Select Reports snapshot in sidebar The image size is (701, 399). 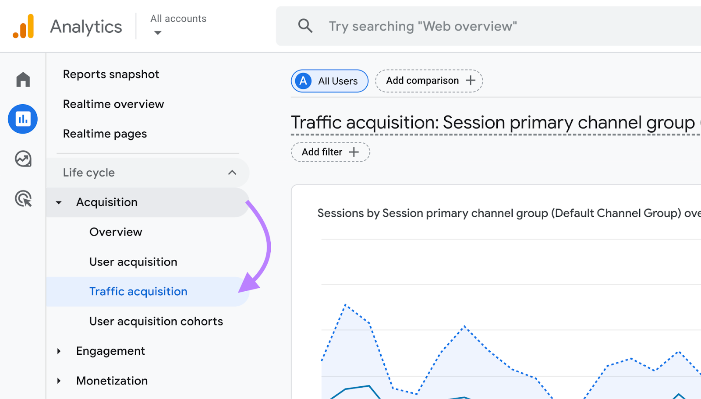tap(111, 74)
